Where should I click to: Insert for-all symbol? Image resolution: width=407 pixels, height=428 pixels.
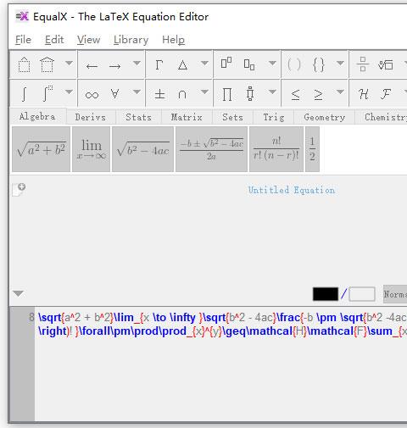click(114, 93)
